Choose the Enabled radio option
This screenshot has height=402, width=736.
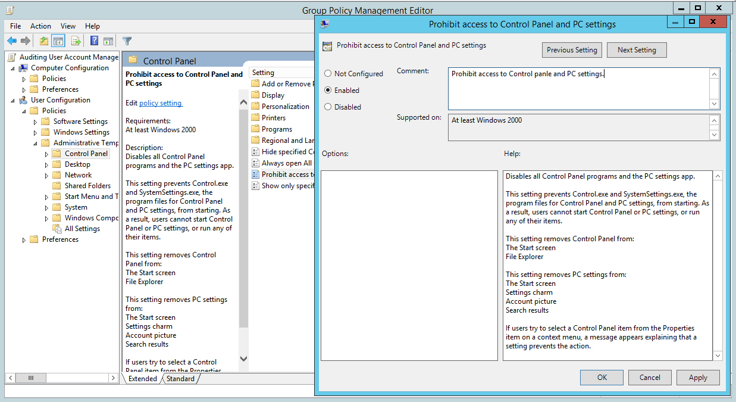click(328, 91)
